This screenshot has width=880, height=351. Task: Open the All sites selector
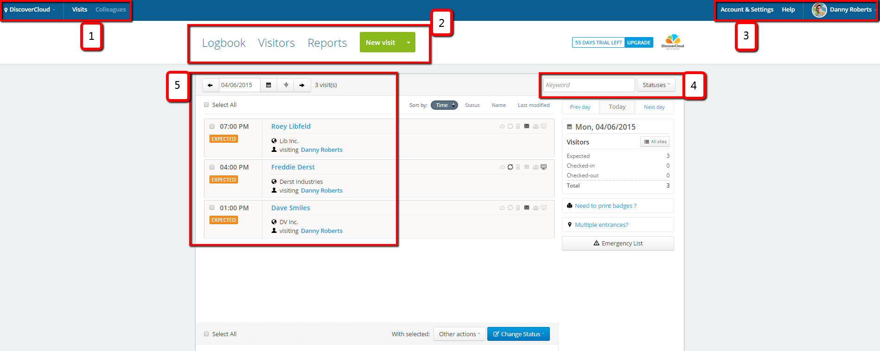coord(655,142)
